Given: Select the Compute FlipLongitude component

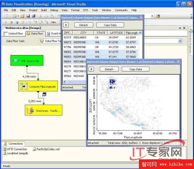Looking at the screenshot, I should [x=38, y=86].
